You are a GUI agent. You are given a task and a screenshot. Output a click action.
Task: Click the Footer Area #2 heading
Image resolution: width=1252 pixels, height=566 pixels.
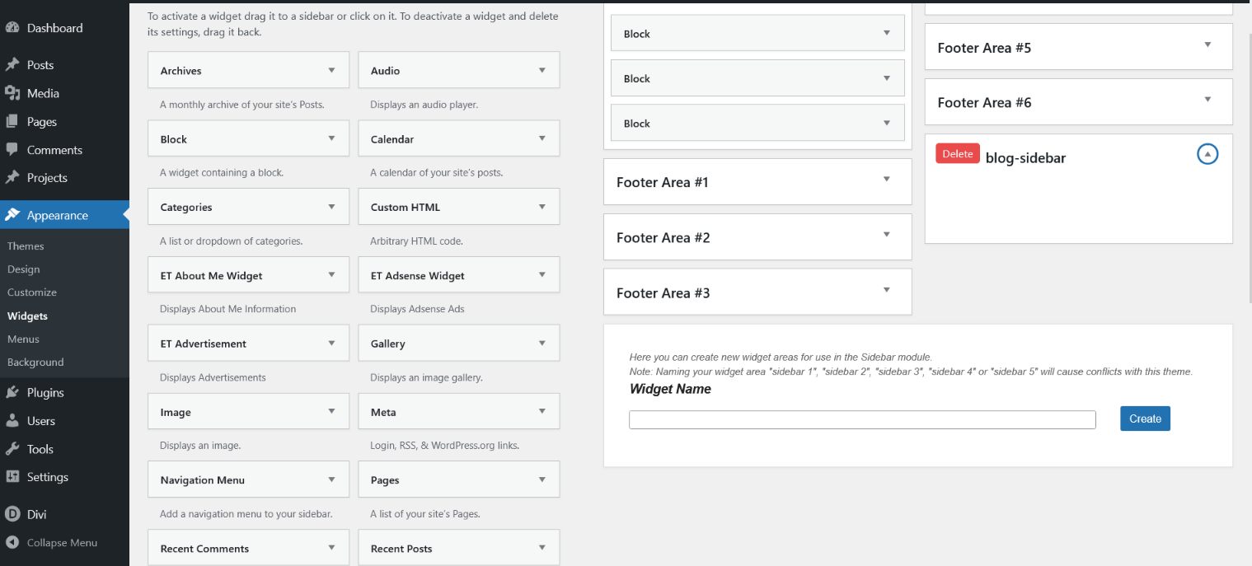tap(664, 237)
